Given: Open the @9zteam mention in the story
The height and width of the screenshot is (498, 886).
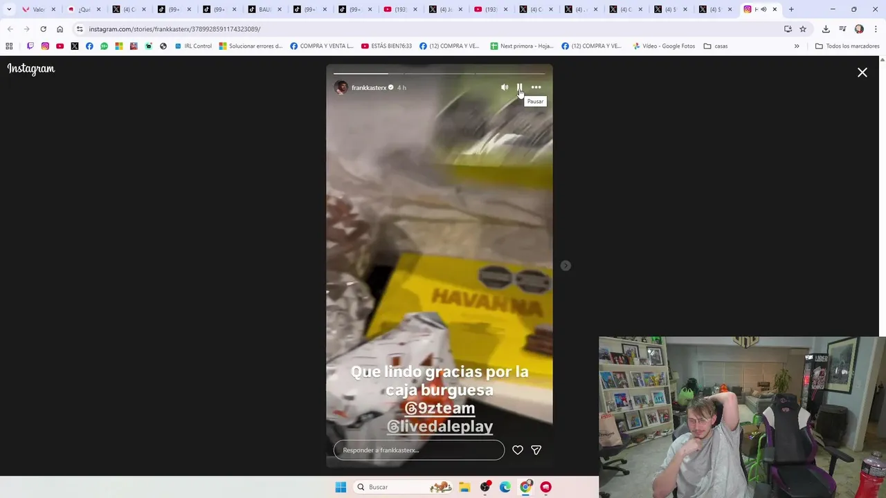Looking at the screenshot, I should coord(440,408).
